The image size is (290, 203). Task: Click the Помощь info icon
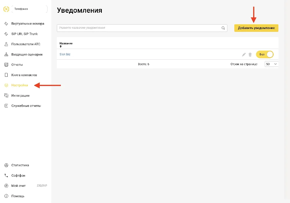tap(6, 196)
